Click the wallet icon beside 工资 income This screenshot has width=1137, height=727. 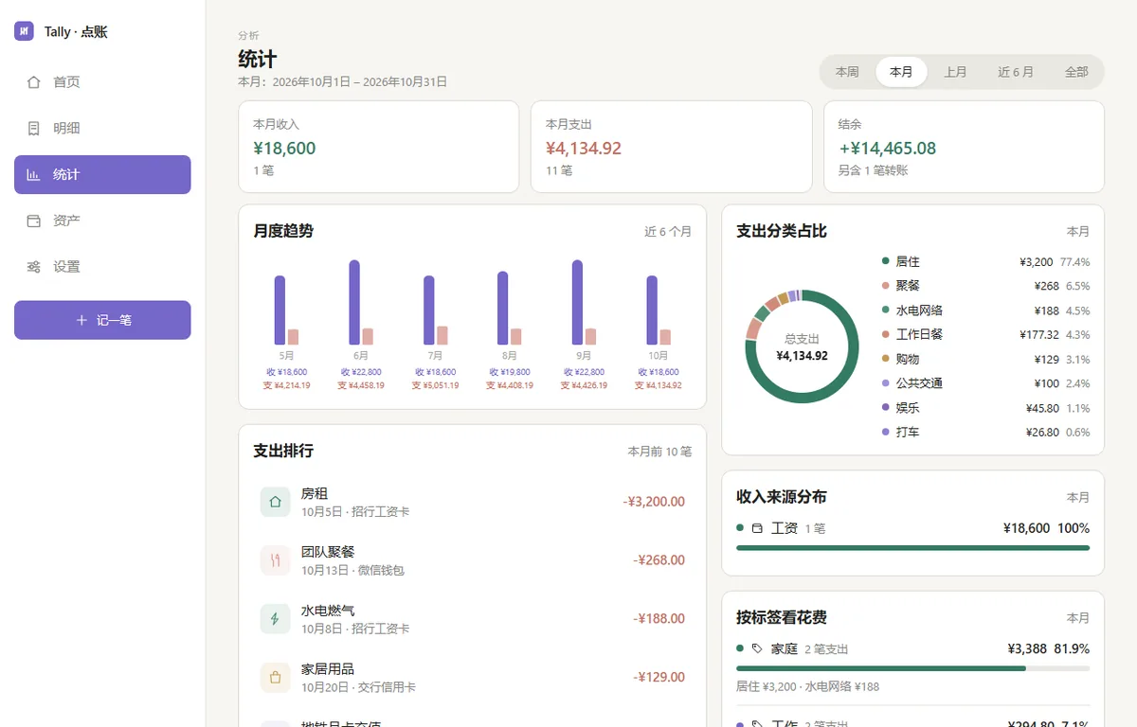pos(757,528)
